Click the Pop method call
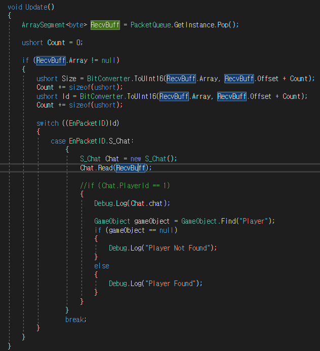This screenshot has width=320, height=351. 223,25
